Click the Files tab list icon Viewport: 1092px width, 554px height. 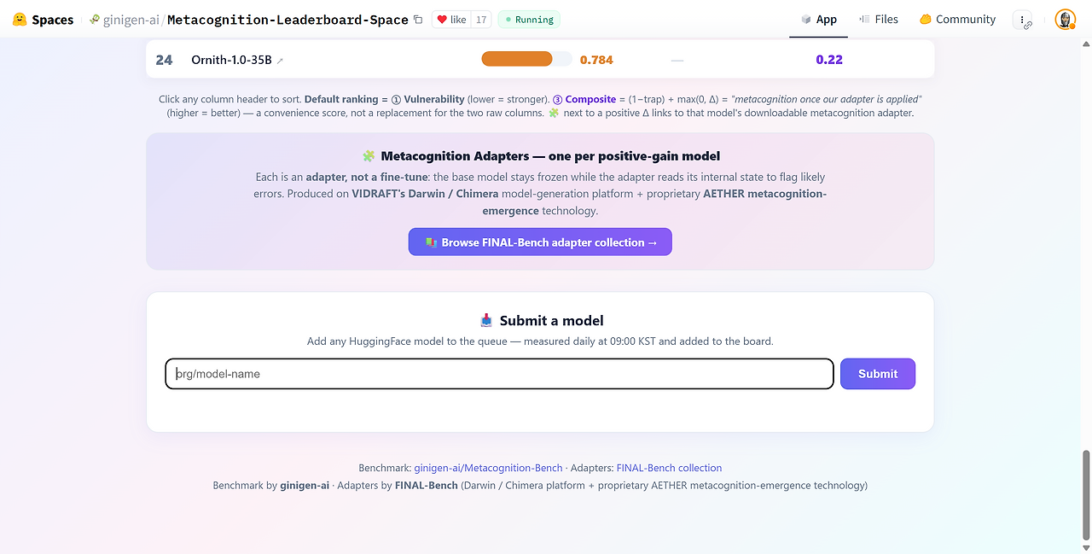pos(864,20)
